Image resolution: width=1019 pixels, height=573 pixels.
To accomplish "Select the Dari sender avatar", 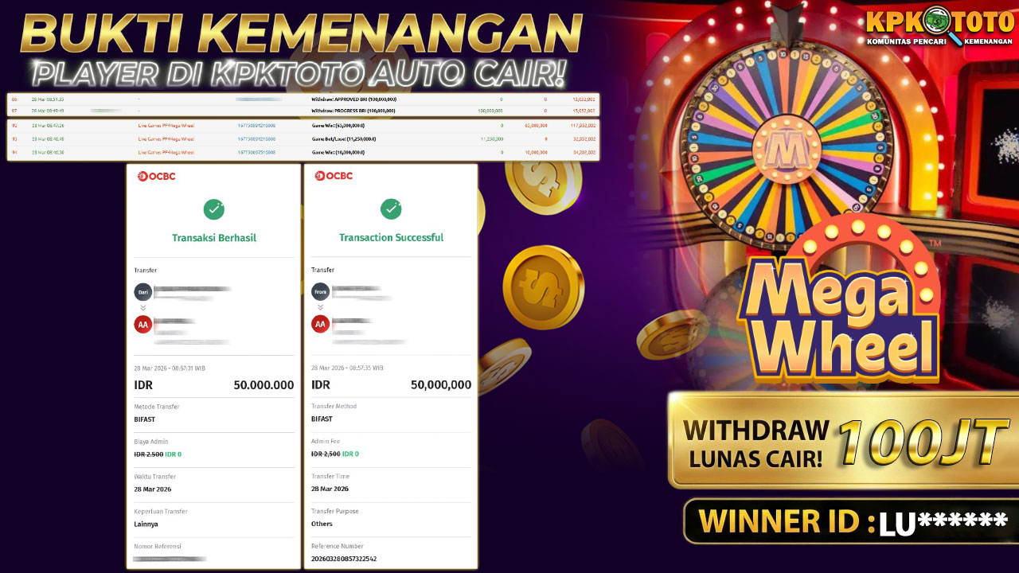I will 143,292.
